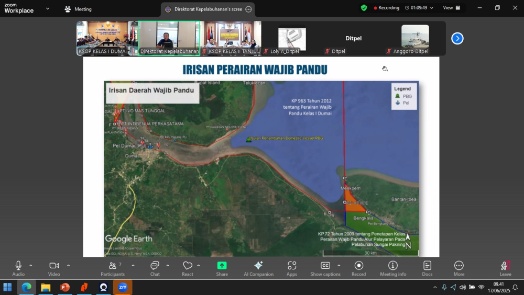
Task: Expand the meeting timer dropdown
Action: (431, 8)
